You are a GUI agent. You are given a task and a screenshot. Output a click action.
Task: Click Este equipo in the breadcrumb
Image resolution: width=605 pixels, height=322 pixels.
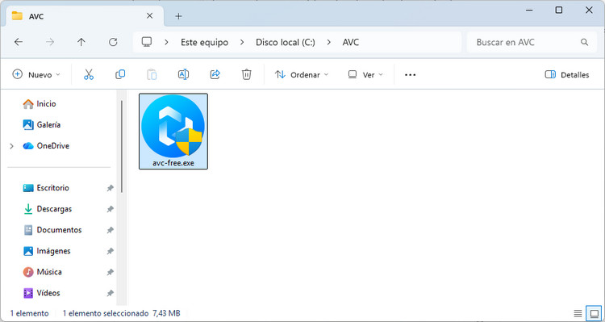(x=205, y=42)
